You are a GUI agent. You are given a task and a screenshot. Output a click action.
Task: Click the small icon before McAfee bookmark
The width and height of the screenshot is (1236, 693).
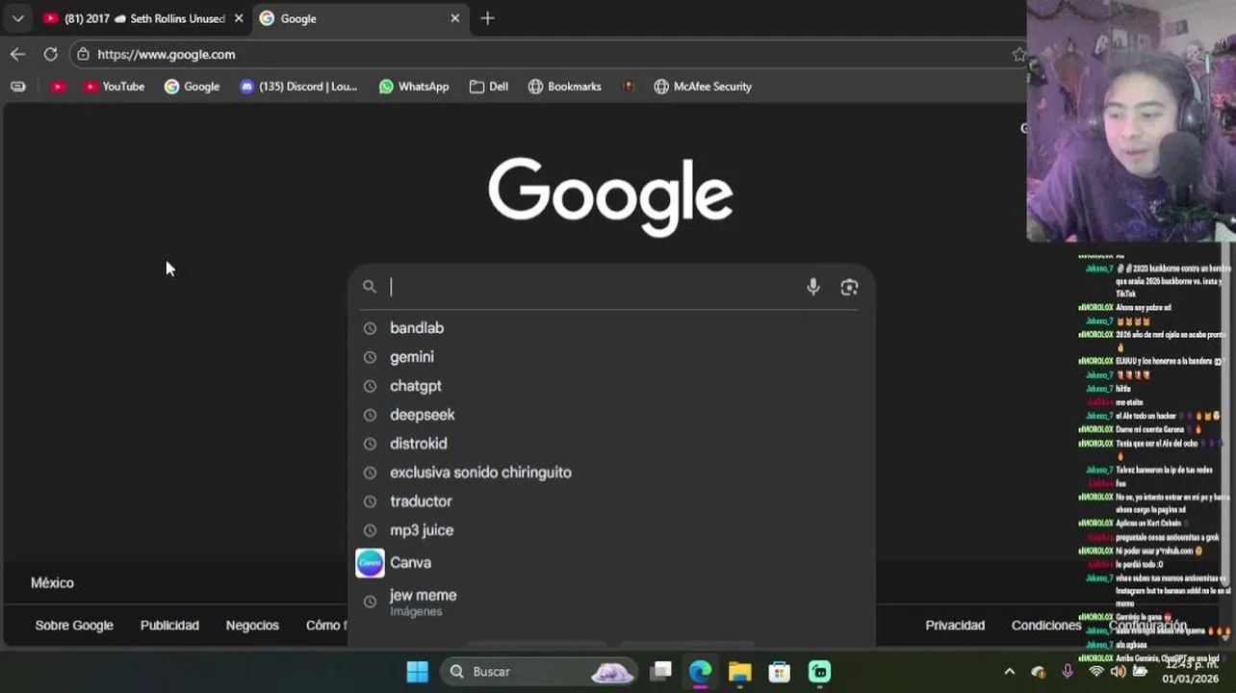629,87
